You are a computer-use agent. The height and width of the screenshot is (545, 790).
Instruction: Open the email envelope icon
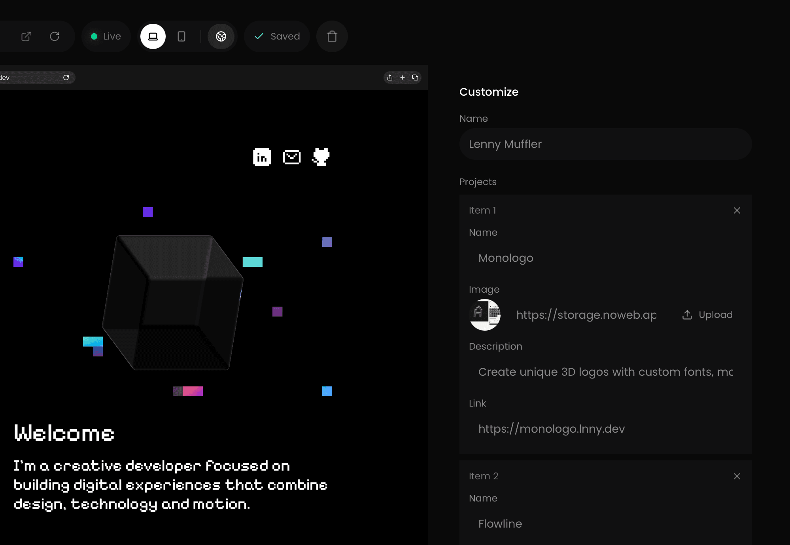point(292,157)
